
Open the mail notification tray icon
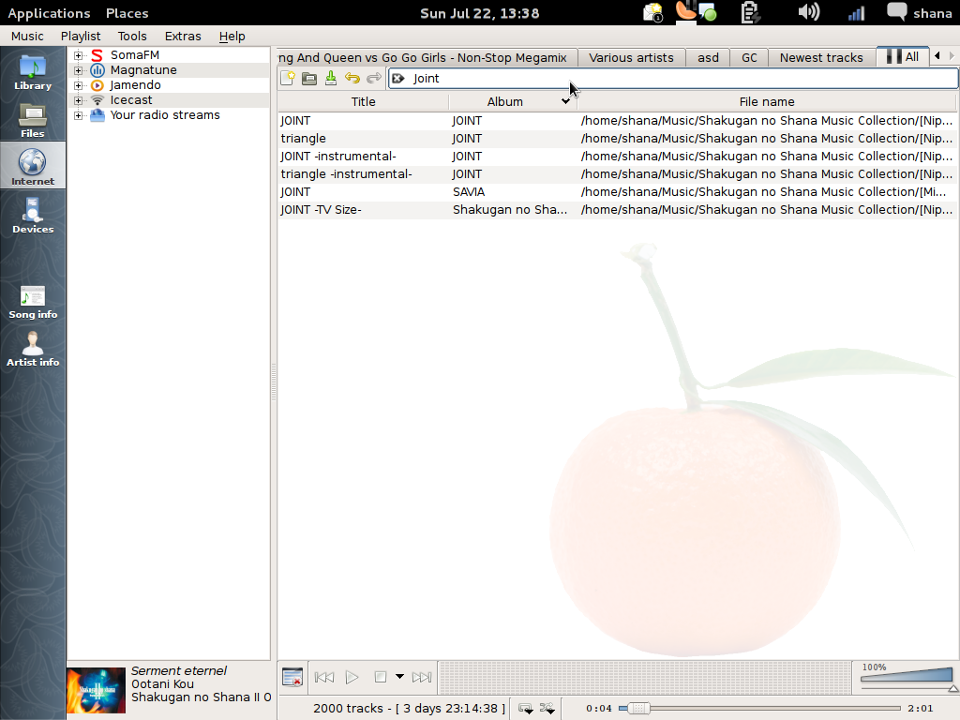tap(653, 12)
